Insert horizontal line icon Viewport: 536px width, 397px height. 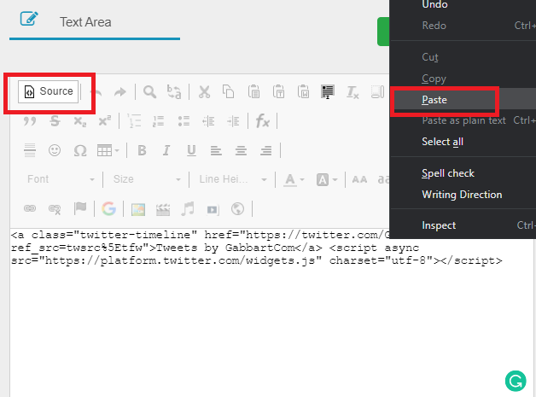click(30, 150)
